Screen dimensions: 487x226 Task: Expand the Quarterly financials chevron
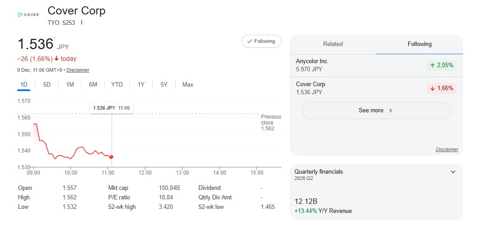click(x=453, y=172)
